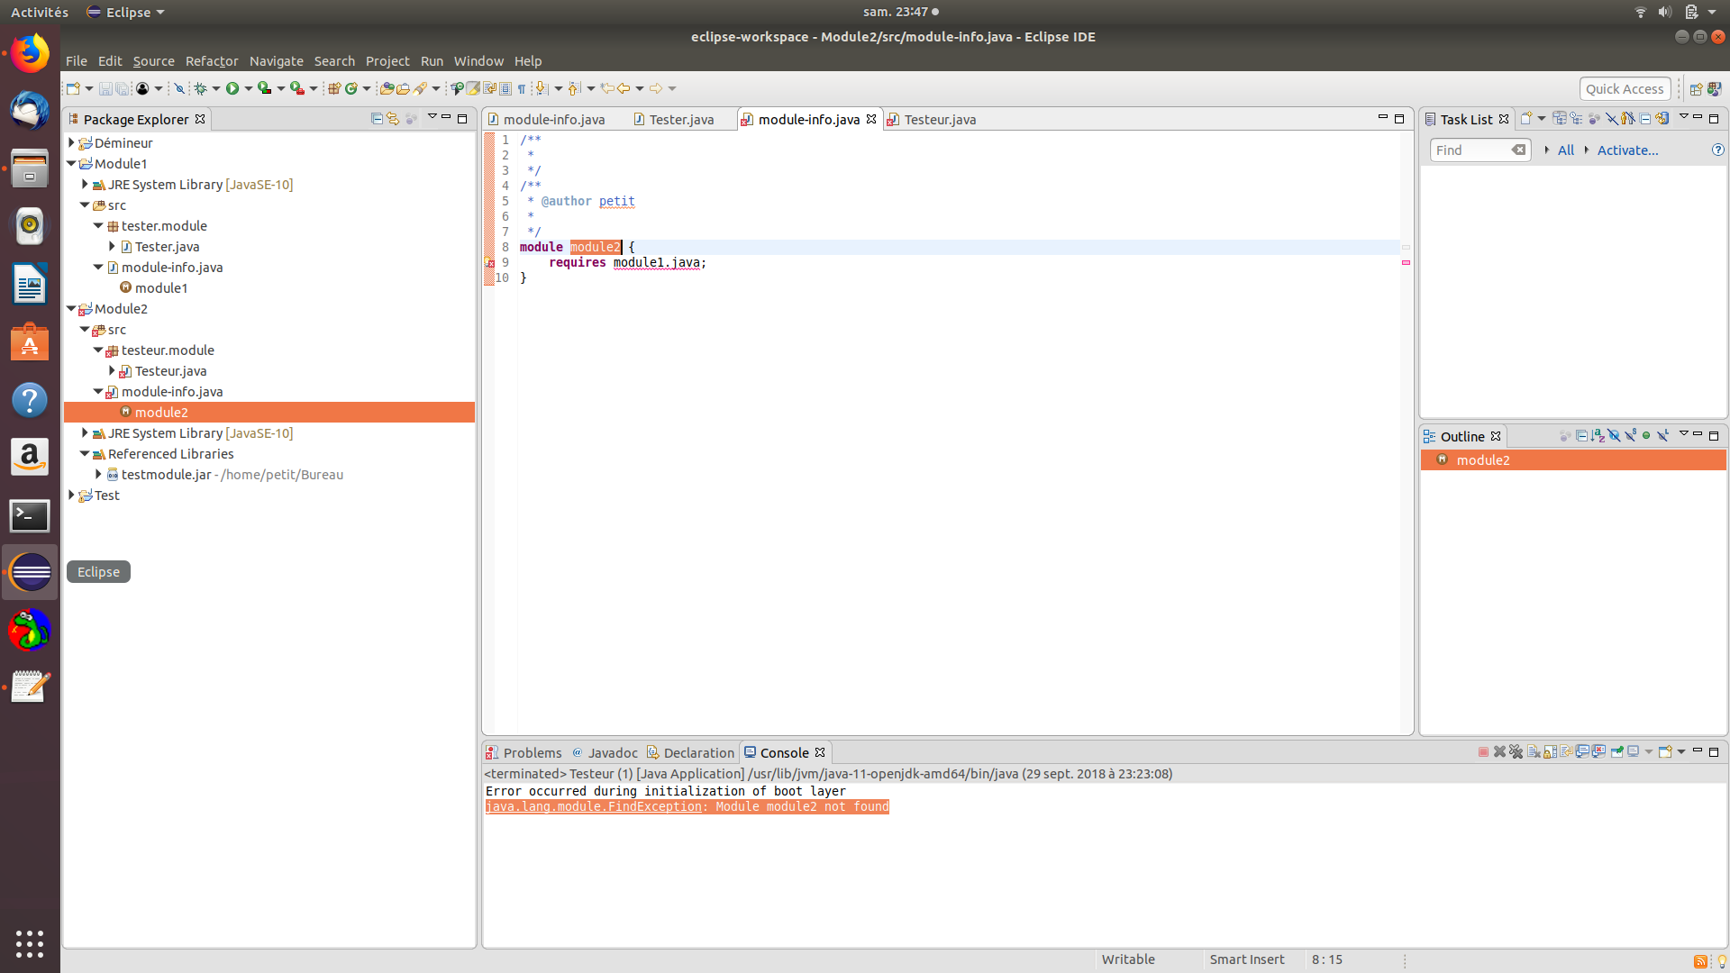Toggle Link with Editor in Package Explorer
The height and width of the screenshot is (973, 1730).
point(394,118)
